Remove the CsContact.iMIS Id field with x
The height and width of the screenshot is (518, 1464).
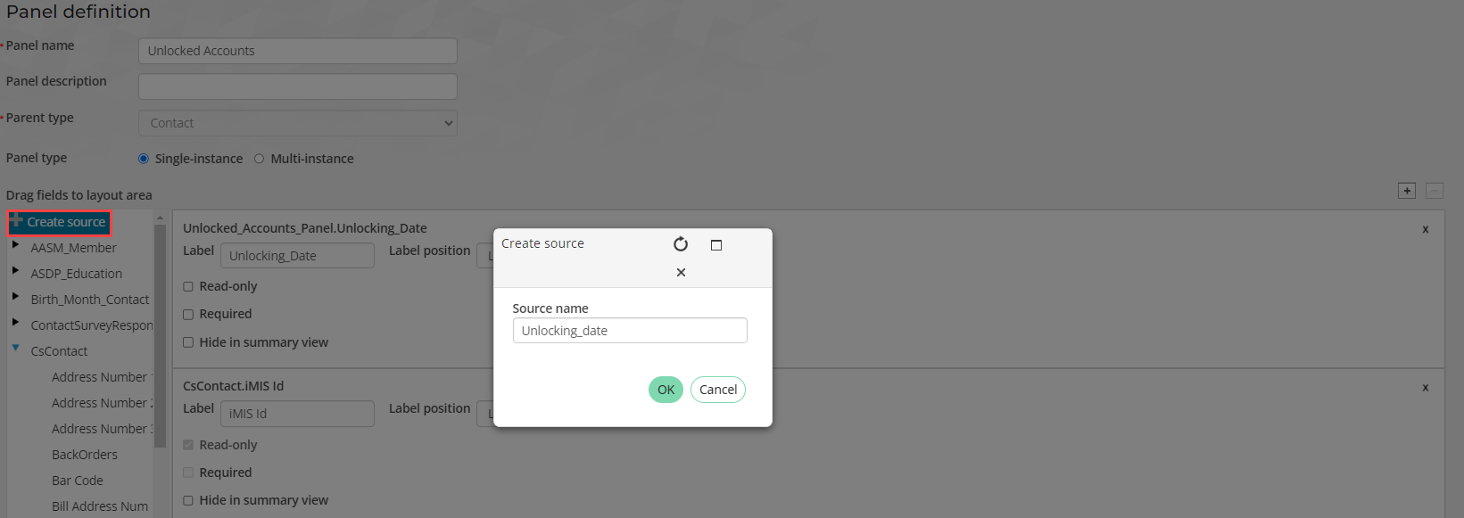click(1426, 387)
